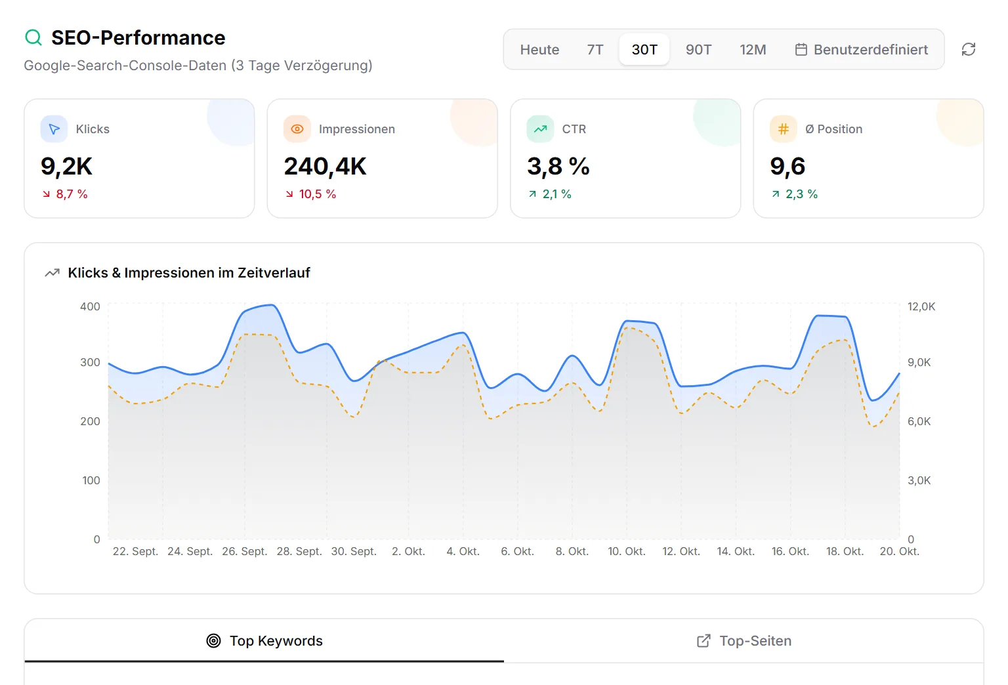Click the 2,1 % increase indicator
The image size is (1008, 685).
(x=550, y=194)
